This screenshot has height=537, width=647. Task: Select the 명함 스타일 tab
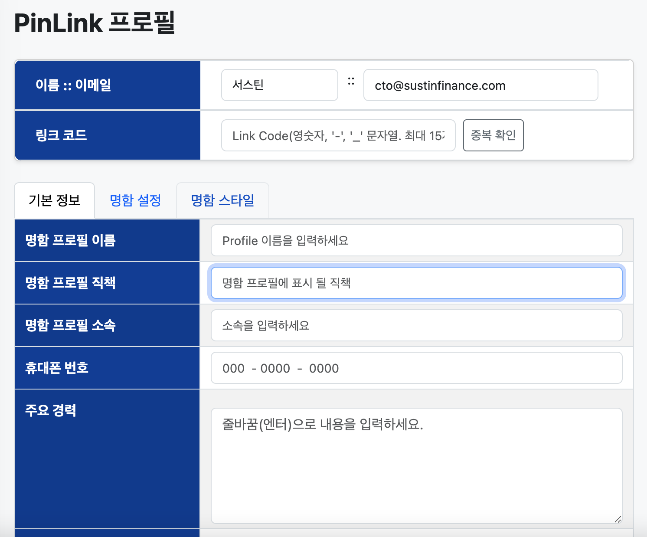(222, 200)
